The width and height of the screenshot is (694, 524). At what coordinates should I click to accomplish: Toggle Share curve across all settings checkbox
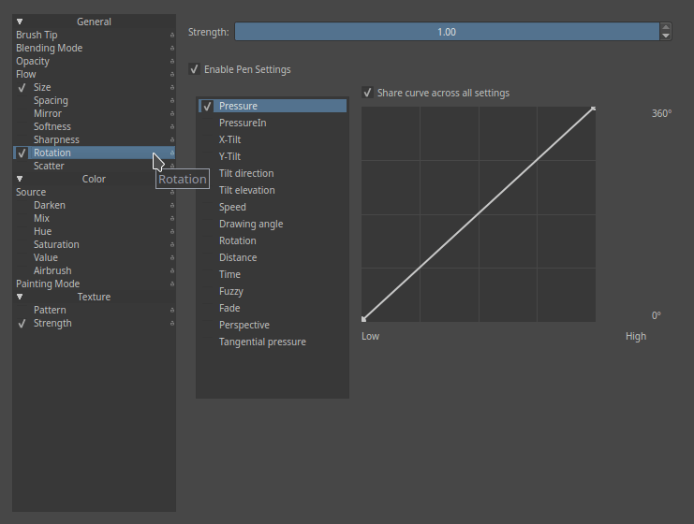point(367,93)
